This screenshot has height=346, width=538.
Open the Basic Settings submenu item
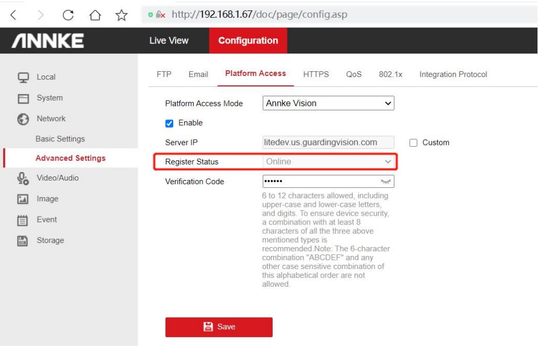point(60,139)
